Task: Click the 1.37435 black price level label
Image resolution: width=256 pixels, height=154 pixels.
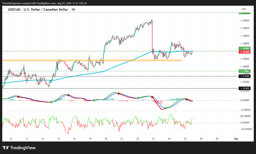Action: pos(244,88)
